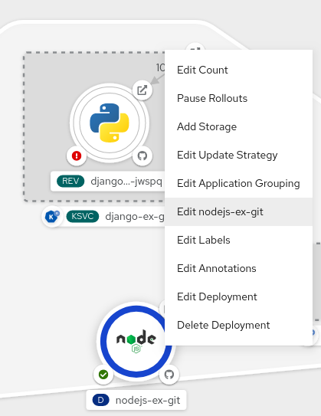
Task: Select django...-jwspq revision label
Action: coord(126,182)
